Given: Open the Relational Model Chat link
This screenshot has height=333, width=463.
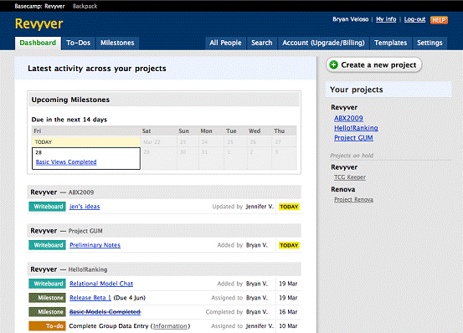Looking at the screenshot, I should point(101,284).
